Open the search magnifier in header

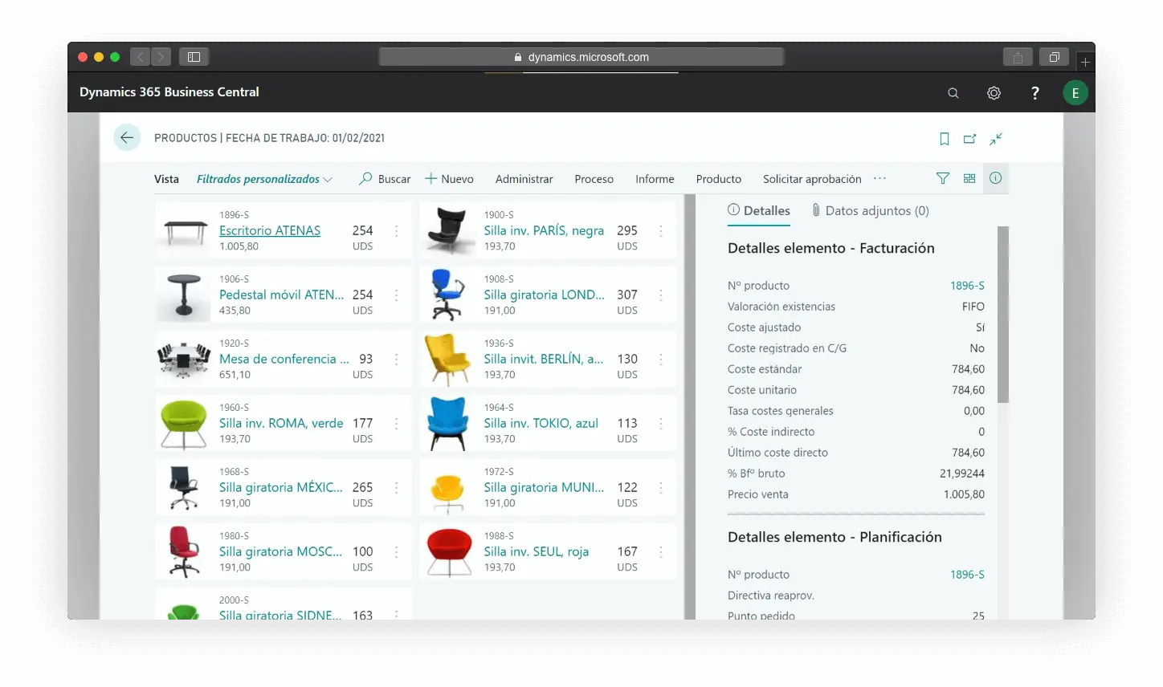(953, 93)
